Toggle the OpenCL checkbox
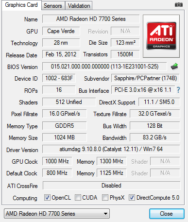 tap(47, 198)
